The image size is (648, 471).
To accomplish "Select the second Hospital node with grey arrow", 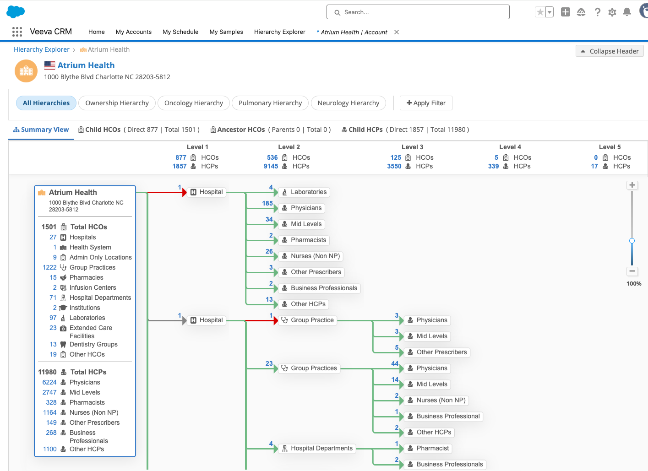I will coord(207,320).
